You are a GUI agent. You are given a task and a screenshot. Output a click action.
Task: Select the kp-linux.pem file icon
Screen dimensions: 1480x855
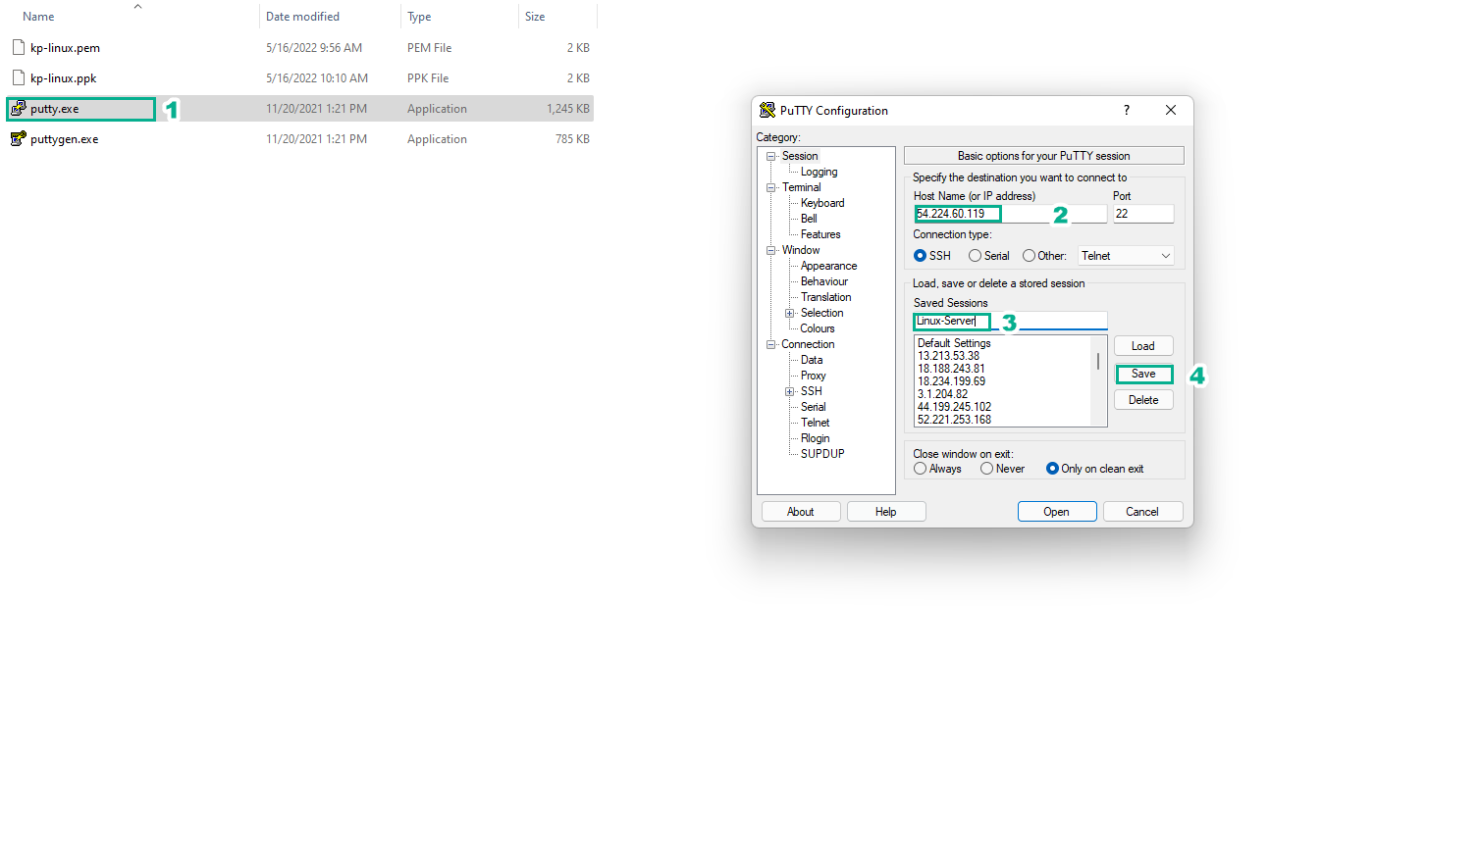18,47
